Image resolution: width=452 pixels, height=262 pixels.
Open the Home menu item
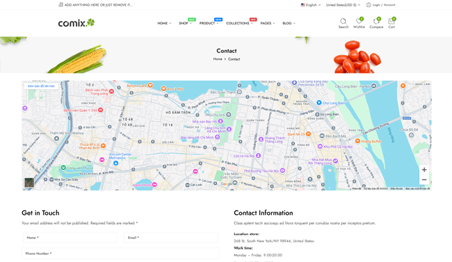coord(164,24)
